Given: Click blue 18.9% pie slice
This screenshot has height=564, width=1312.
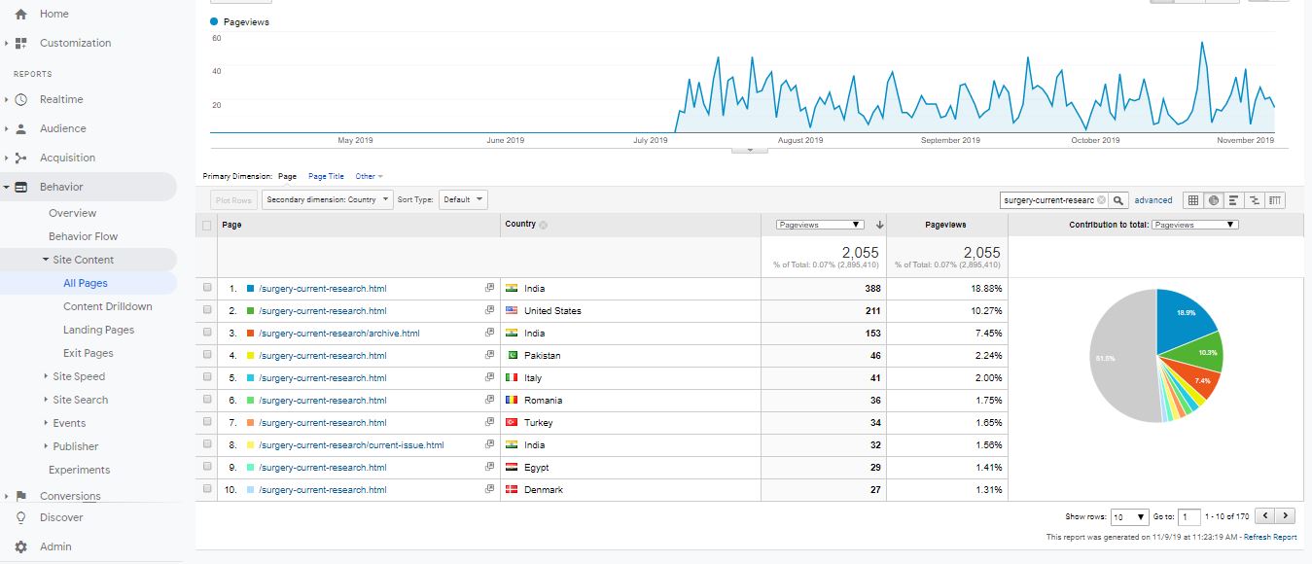Looking at the screenshot, I should coord(1182,318).
